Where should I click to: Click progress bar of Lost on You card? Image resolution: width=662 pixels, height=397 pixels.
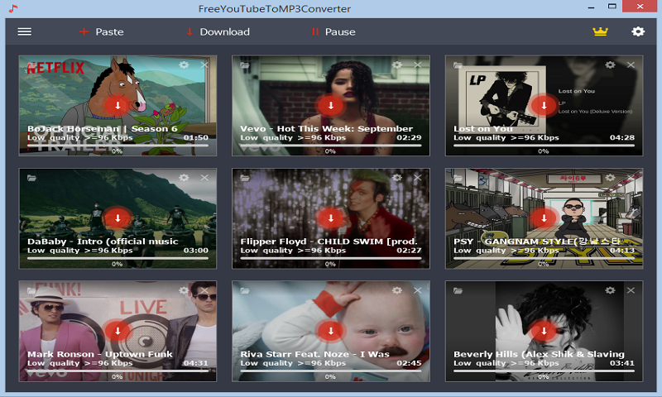pos(544,145)
